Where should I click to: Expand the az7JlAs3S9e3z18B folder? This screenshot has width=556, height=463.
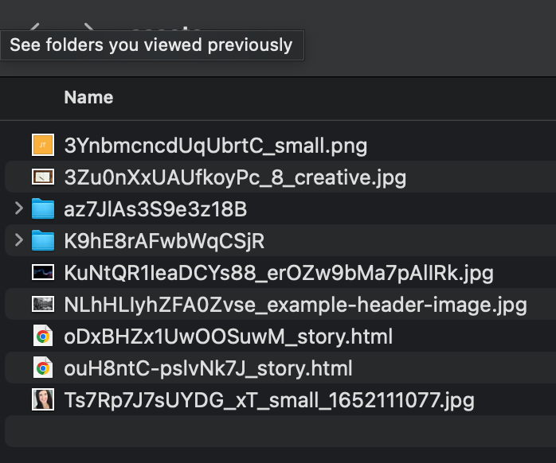click(x=19, y=209)
